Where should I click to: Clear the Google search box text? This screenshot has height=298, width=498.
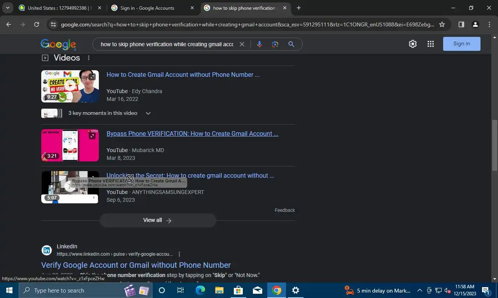point(242,44)
